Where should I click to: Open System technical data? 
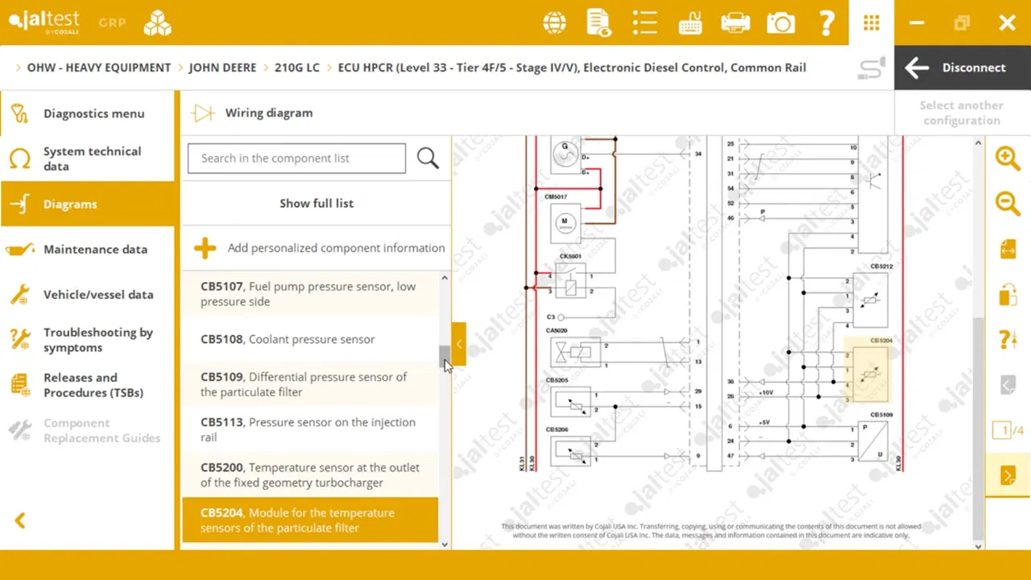point(87,159)
